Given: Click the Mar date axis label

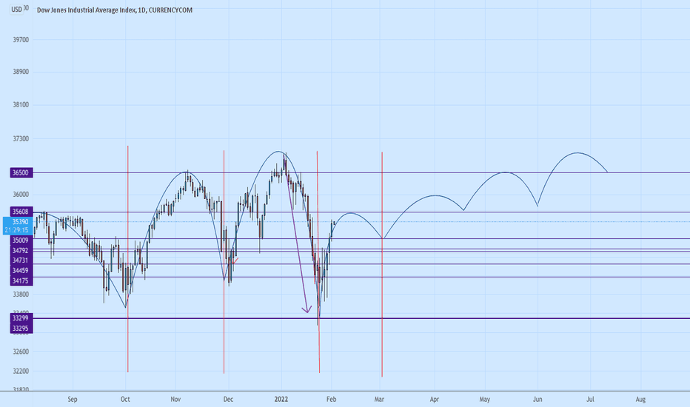Looking at the screenshot, I should pos(379,399).
